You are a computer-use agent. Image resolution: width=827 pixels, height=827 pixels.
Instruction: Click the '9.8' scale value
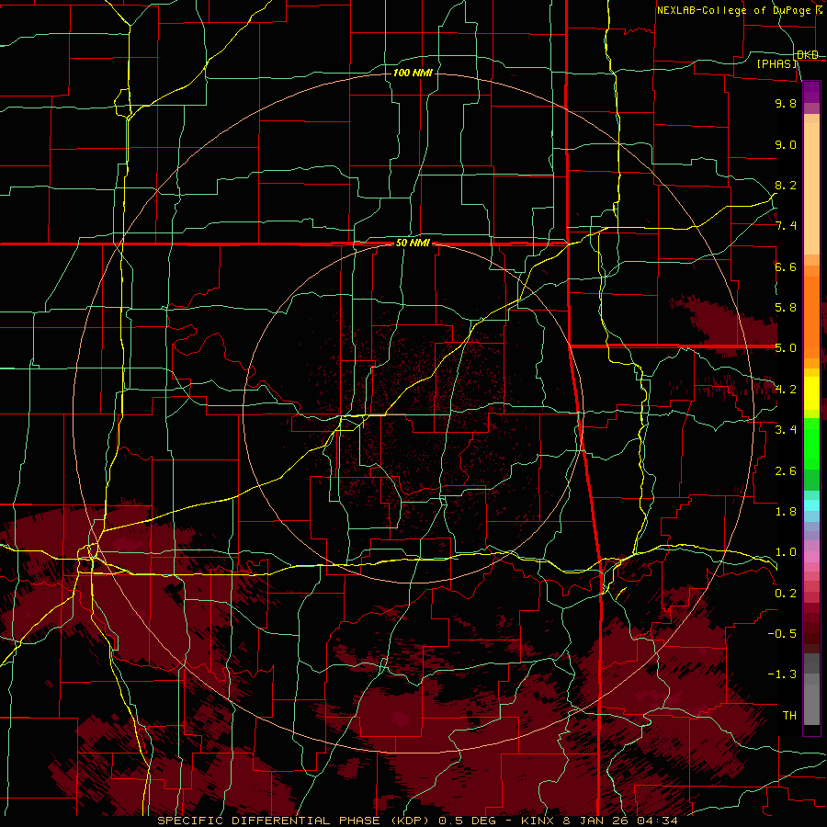pos(786,103)
